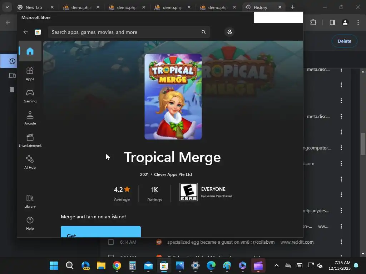Open tabs from other devices icon
366x274 pixels.
click(12, 75)
